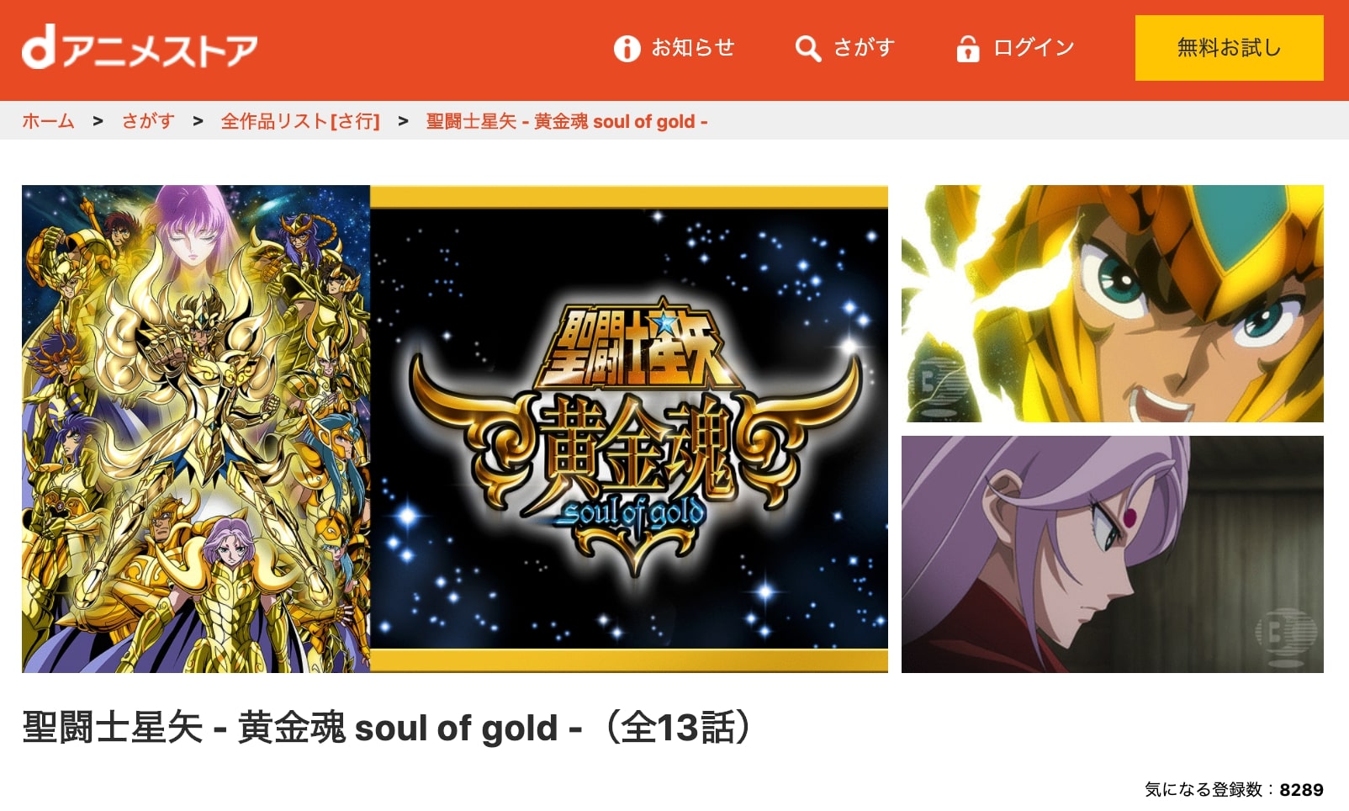This screenshot has width=1349, height=811.
Task: Click the magnifying glass search icon
Action: (x=808, y=49)
